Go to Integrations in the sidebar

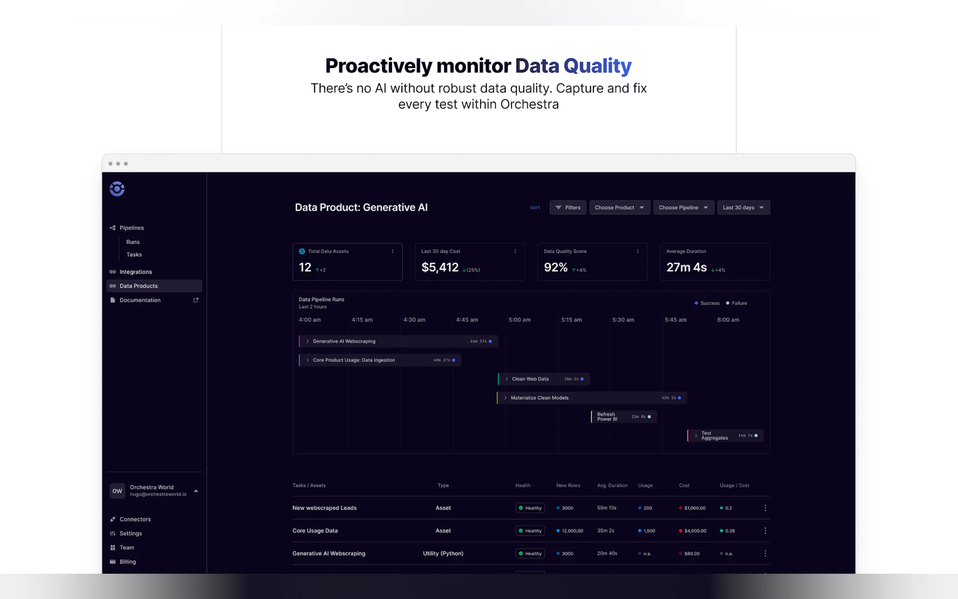coord(135,272)
